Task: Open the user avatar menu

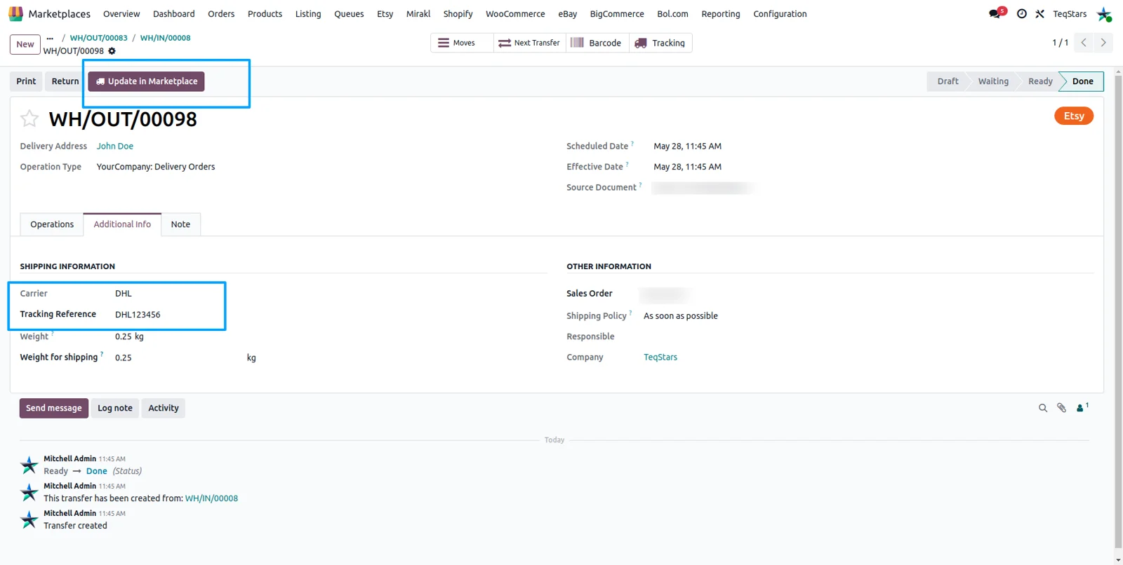Action: [1104, 14]
